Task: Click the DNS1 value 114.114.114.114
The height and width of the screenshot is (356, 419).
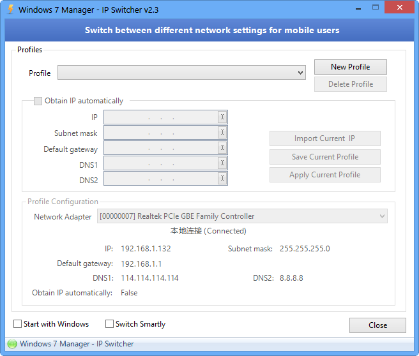Action: point(149,278)
